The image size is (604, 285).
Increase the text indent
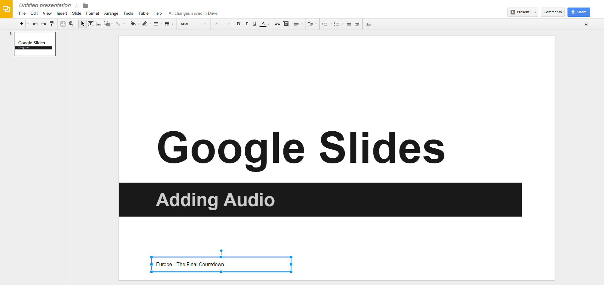click(x=357, y=24)
